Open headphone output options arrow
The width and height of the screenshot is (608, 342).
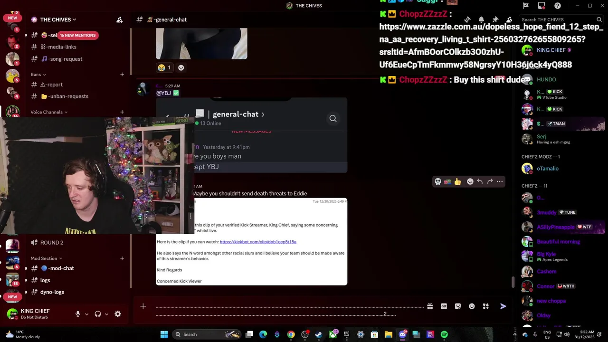(x=106, y=314)
